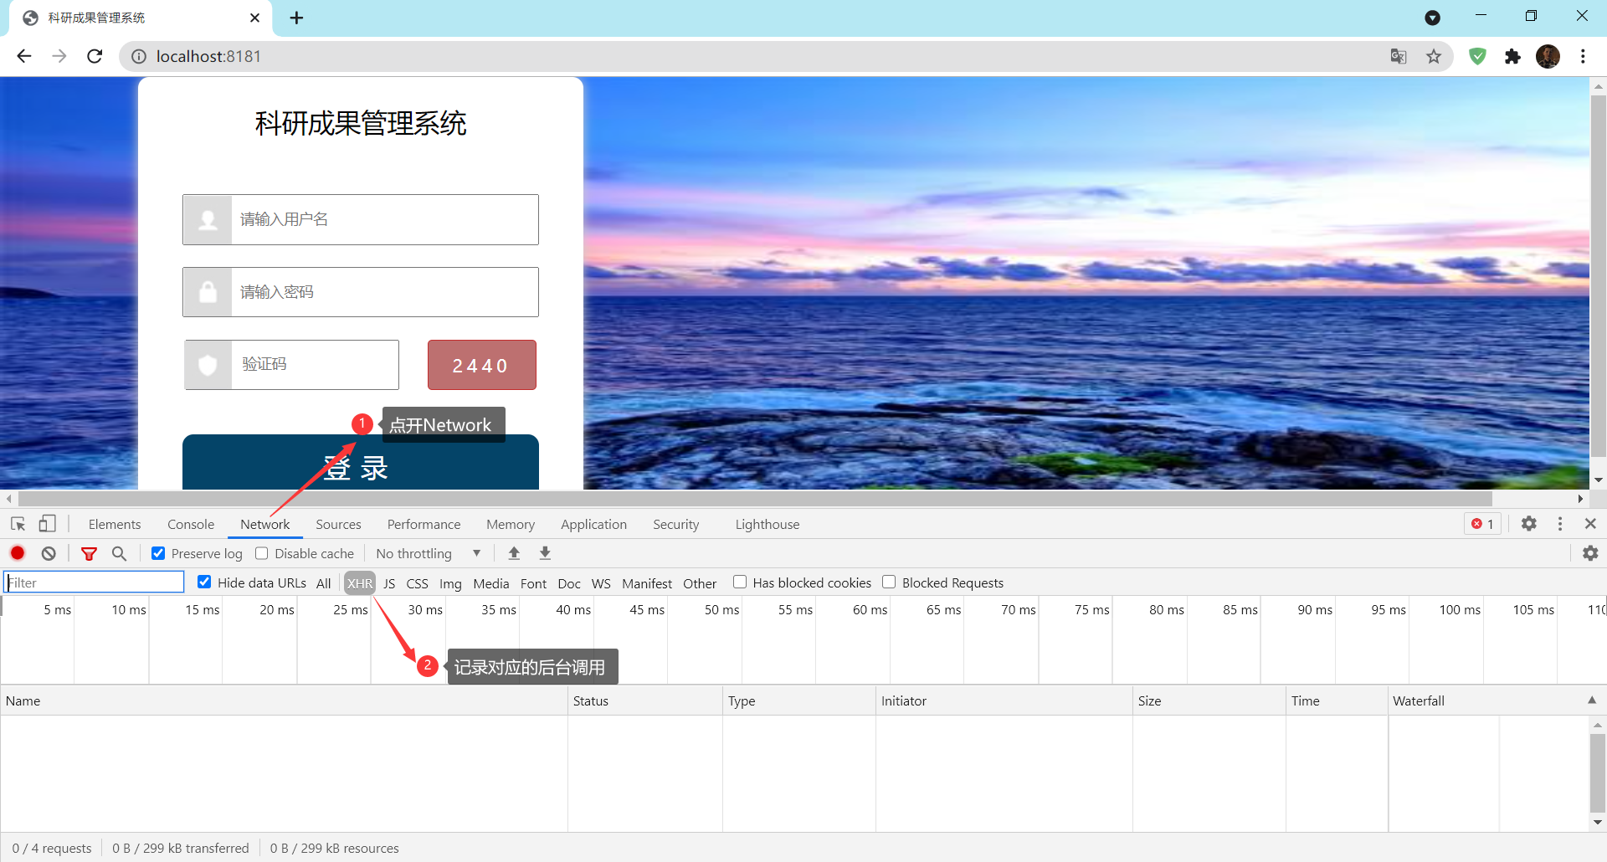Open the Performance tab
1607x862 pixels.
424,524
